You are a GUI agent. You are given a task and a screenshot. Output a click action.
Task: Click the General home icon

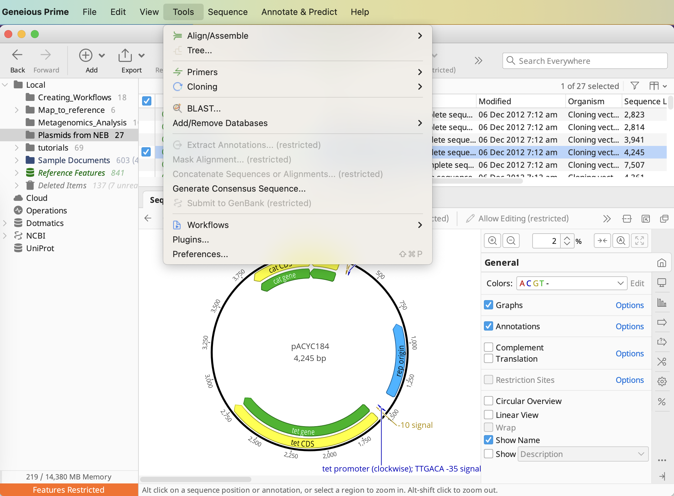pyautogui.click(x=662, y=263)
